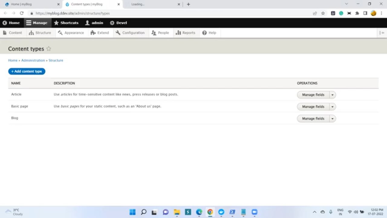
Task: Open tab search chevron in browser
Action: 346,4
